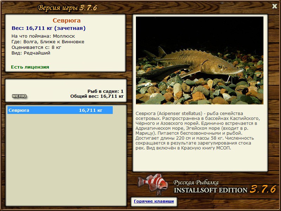
Task: Click the Acipenser stellatus description paragraph
Action: click(x=197, y=131)
